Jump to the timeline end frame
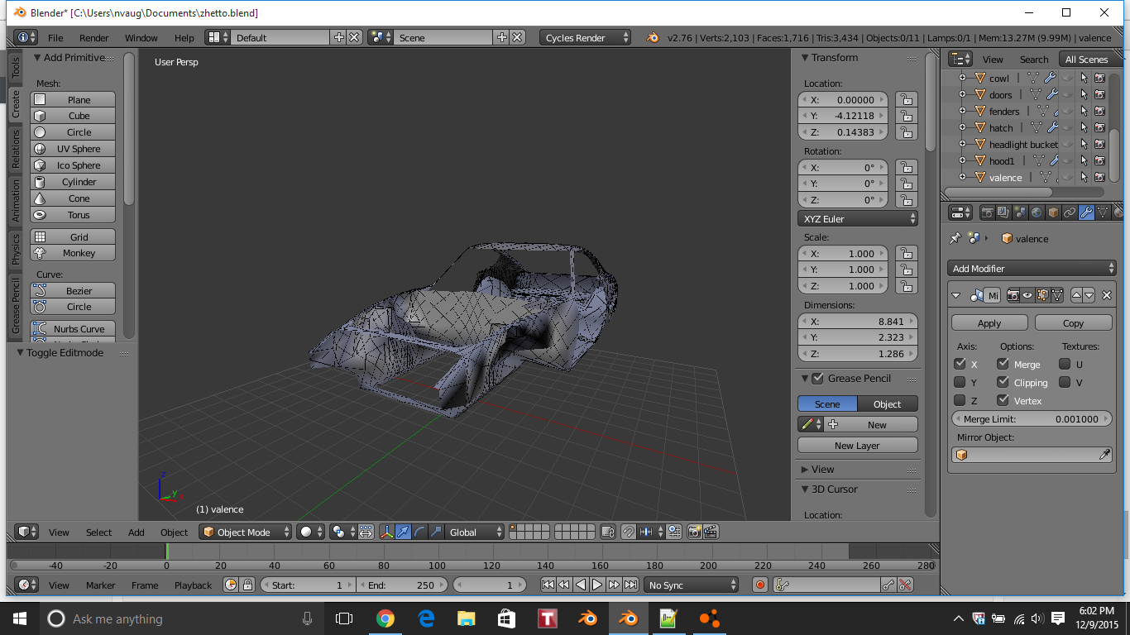This screenshot has width=1130, height=635. (x=630, y=585)
